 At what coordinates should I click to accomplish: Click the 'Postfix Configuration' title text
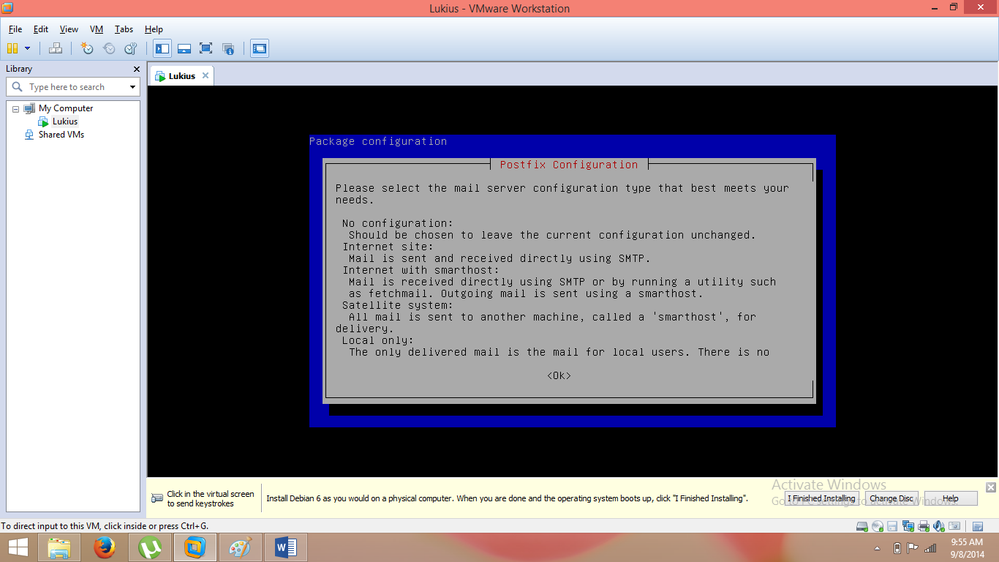pyautogui.click(x=569, y=165)
